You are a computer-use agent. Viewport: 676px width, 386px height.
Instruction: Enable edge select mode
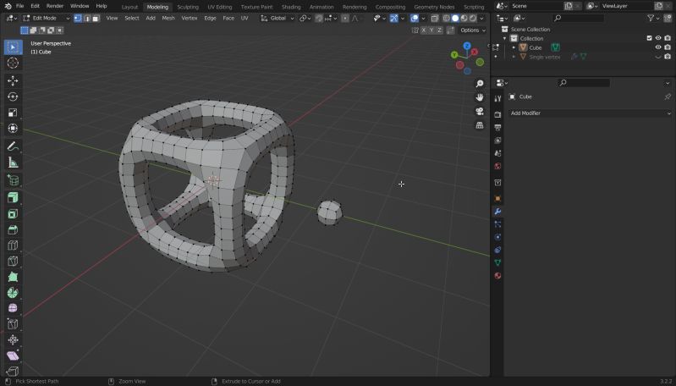(x=86, y=18)
